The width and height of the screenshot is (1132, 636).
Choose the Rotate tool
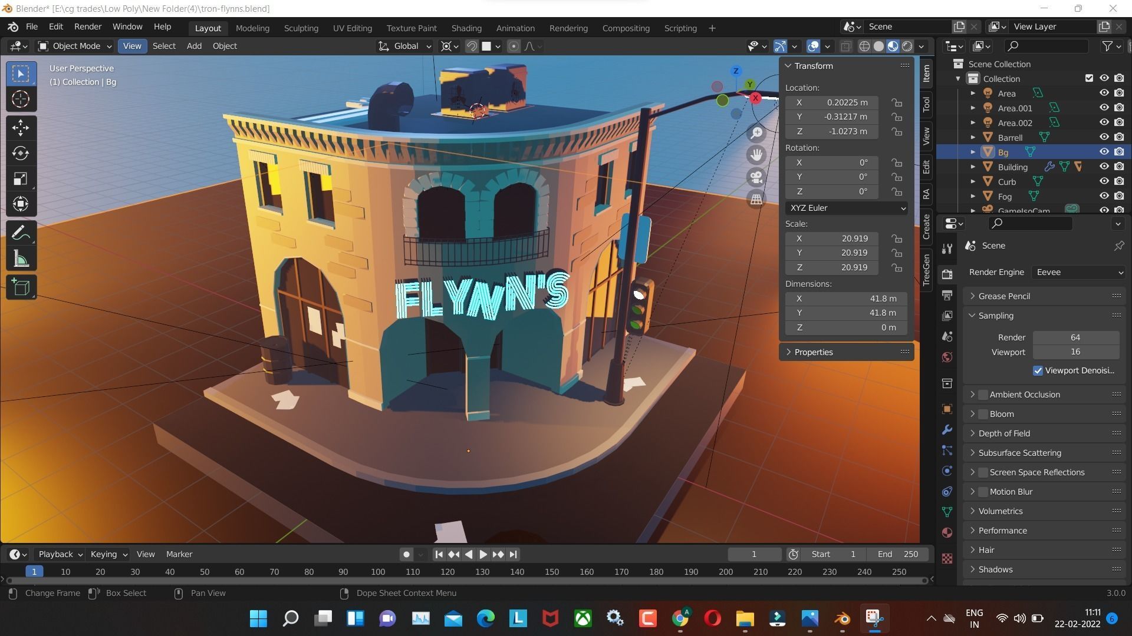[21, 153]
